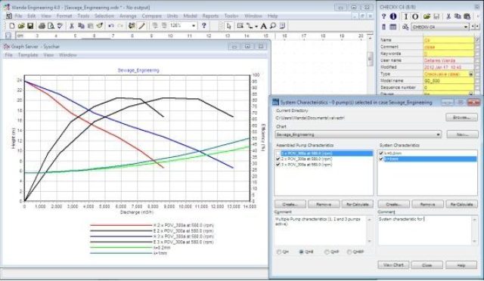The image size is (484, 281).
Task: Click the system characteristic Comment text box
Action: pyautogui.click(x=428, y=230)
